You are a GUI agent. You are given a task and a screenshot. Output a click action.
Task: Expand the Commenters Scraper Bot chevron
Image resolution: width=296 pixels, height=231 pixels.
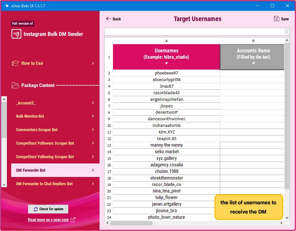click(93, 130)
